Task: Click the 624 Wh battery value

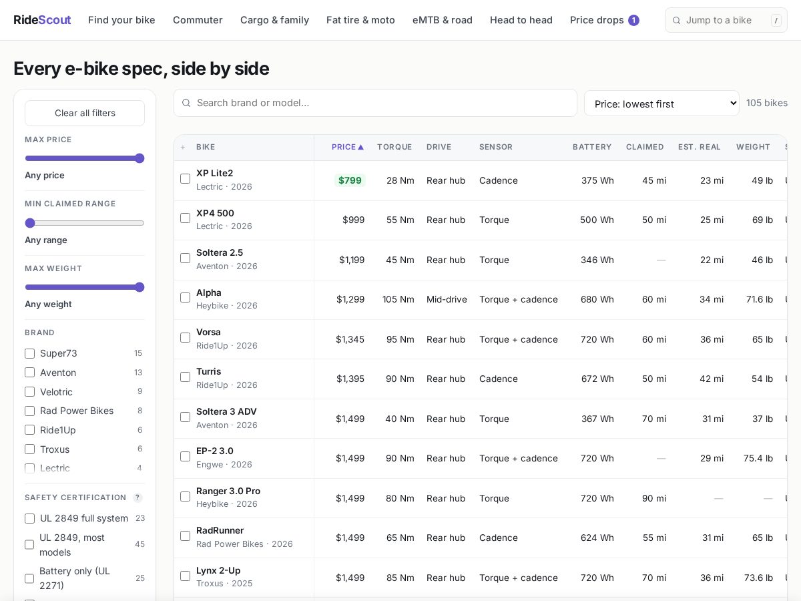Action: tap(597, 538)
